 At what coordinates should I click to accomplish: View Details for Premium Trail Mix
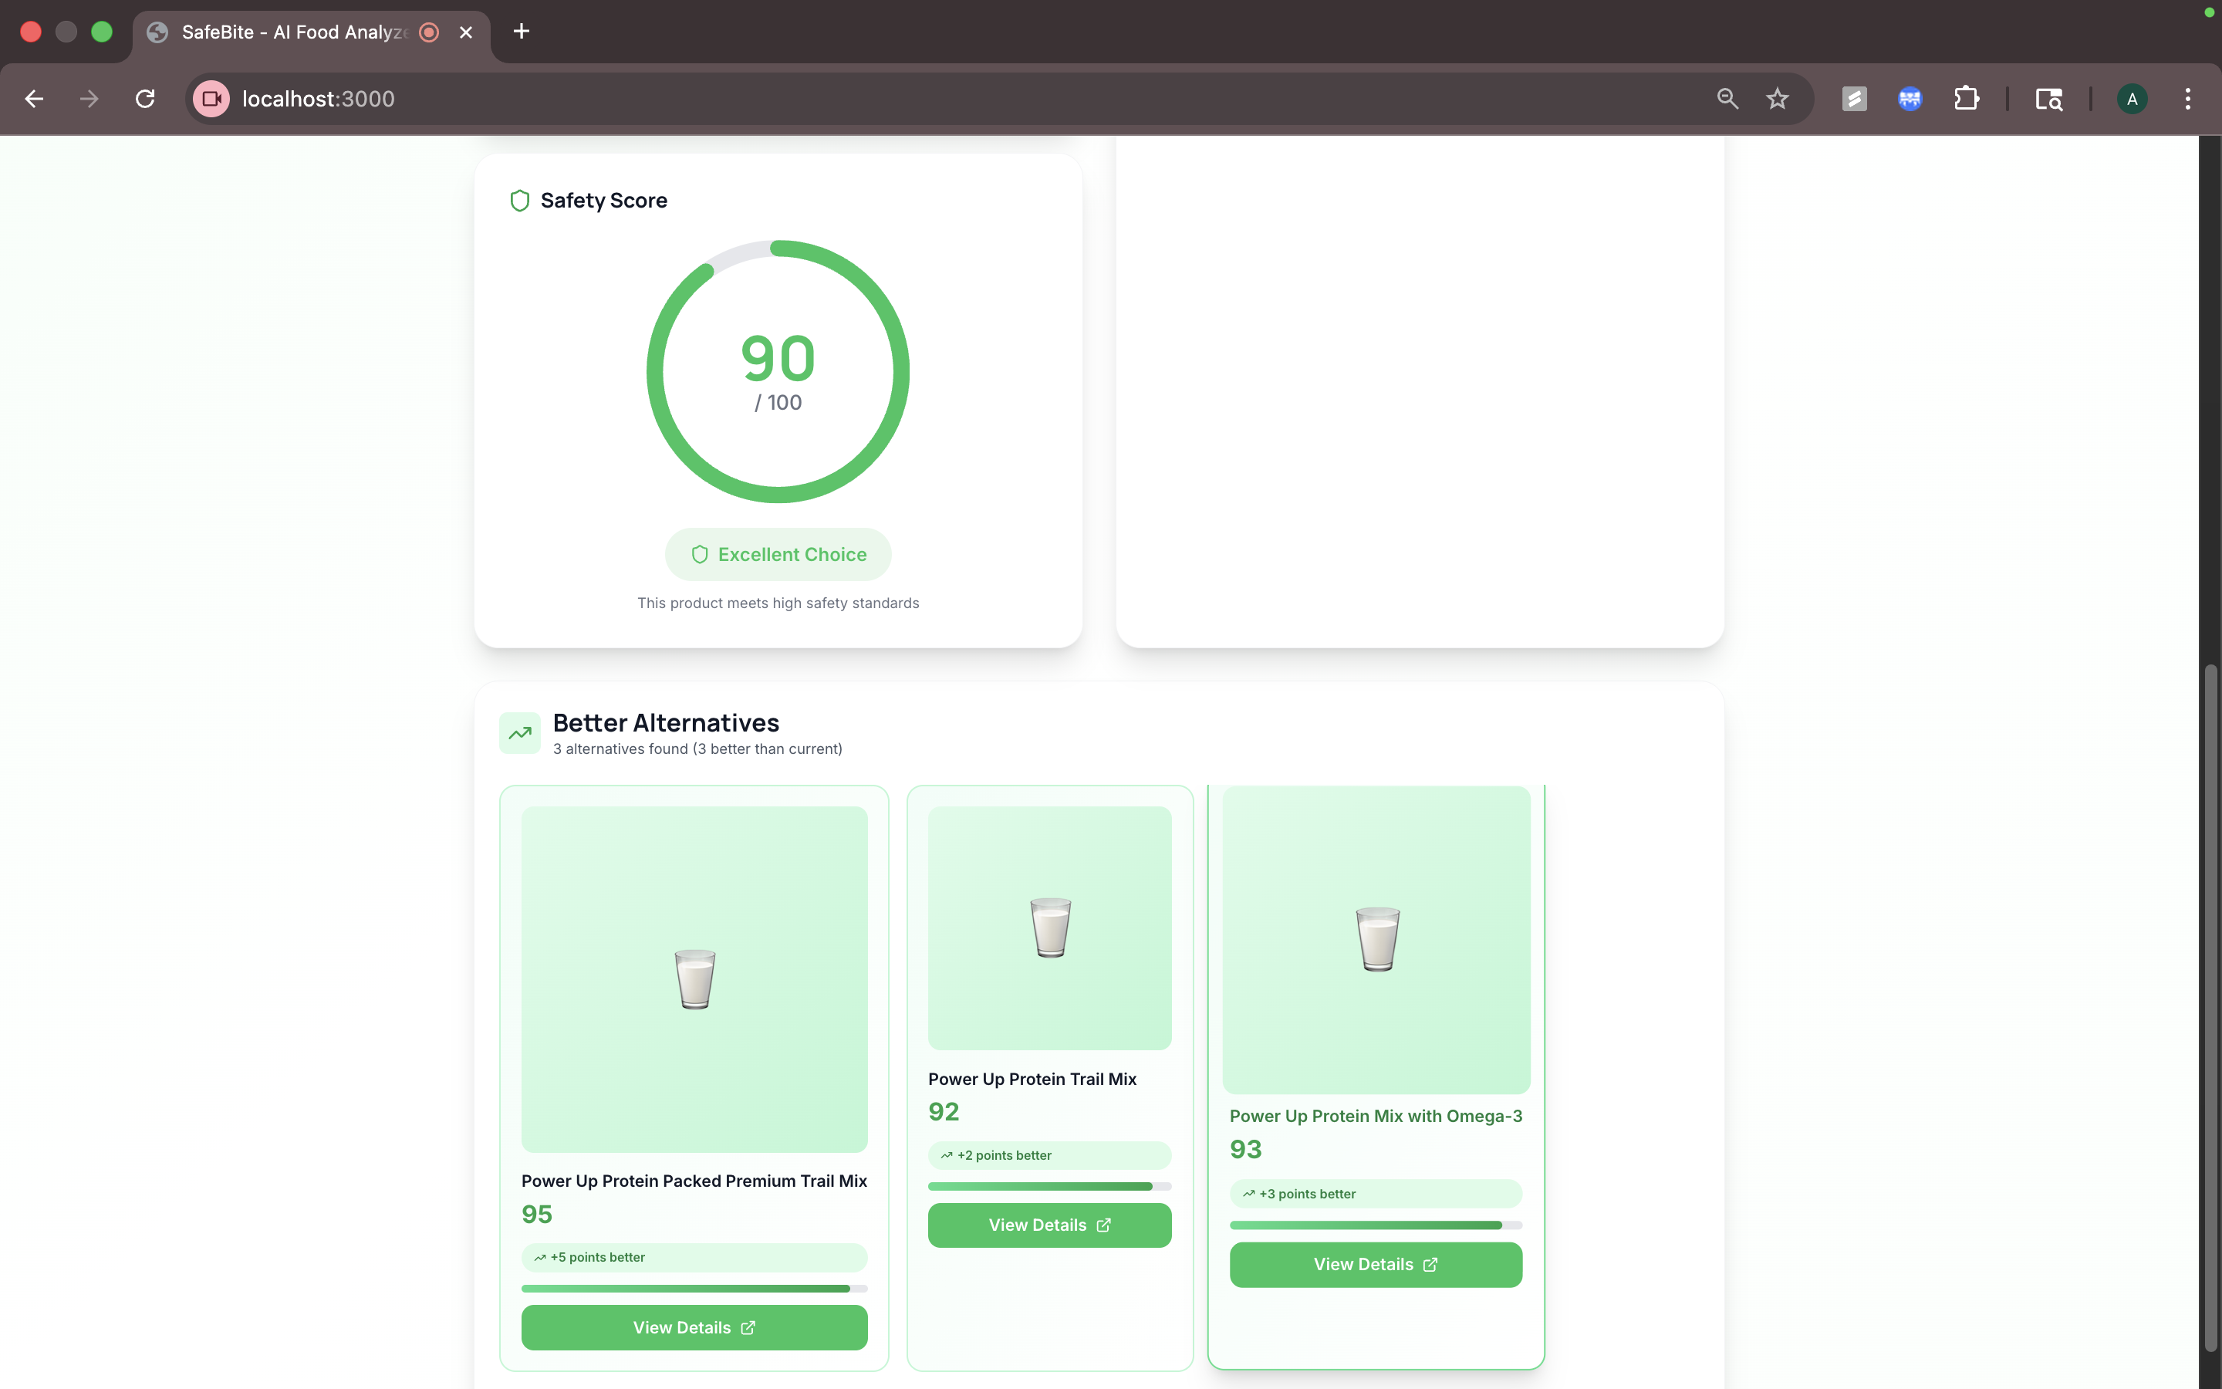pyautogui.click(x=694, y=1327)
